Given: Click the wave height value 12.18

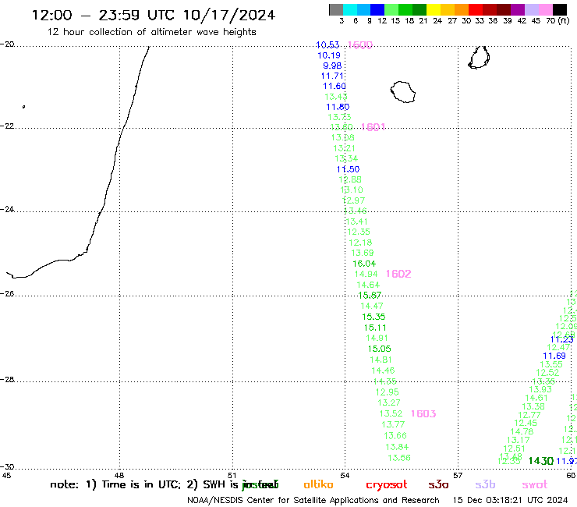Looking at the screenshot, I should 360,243.
